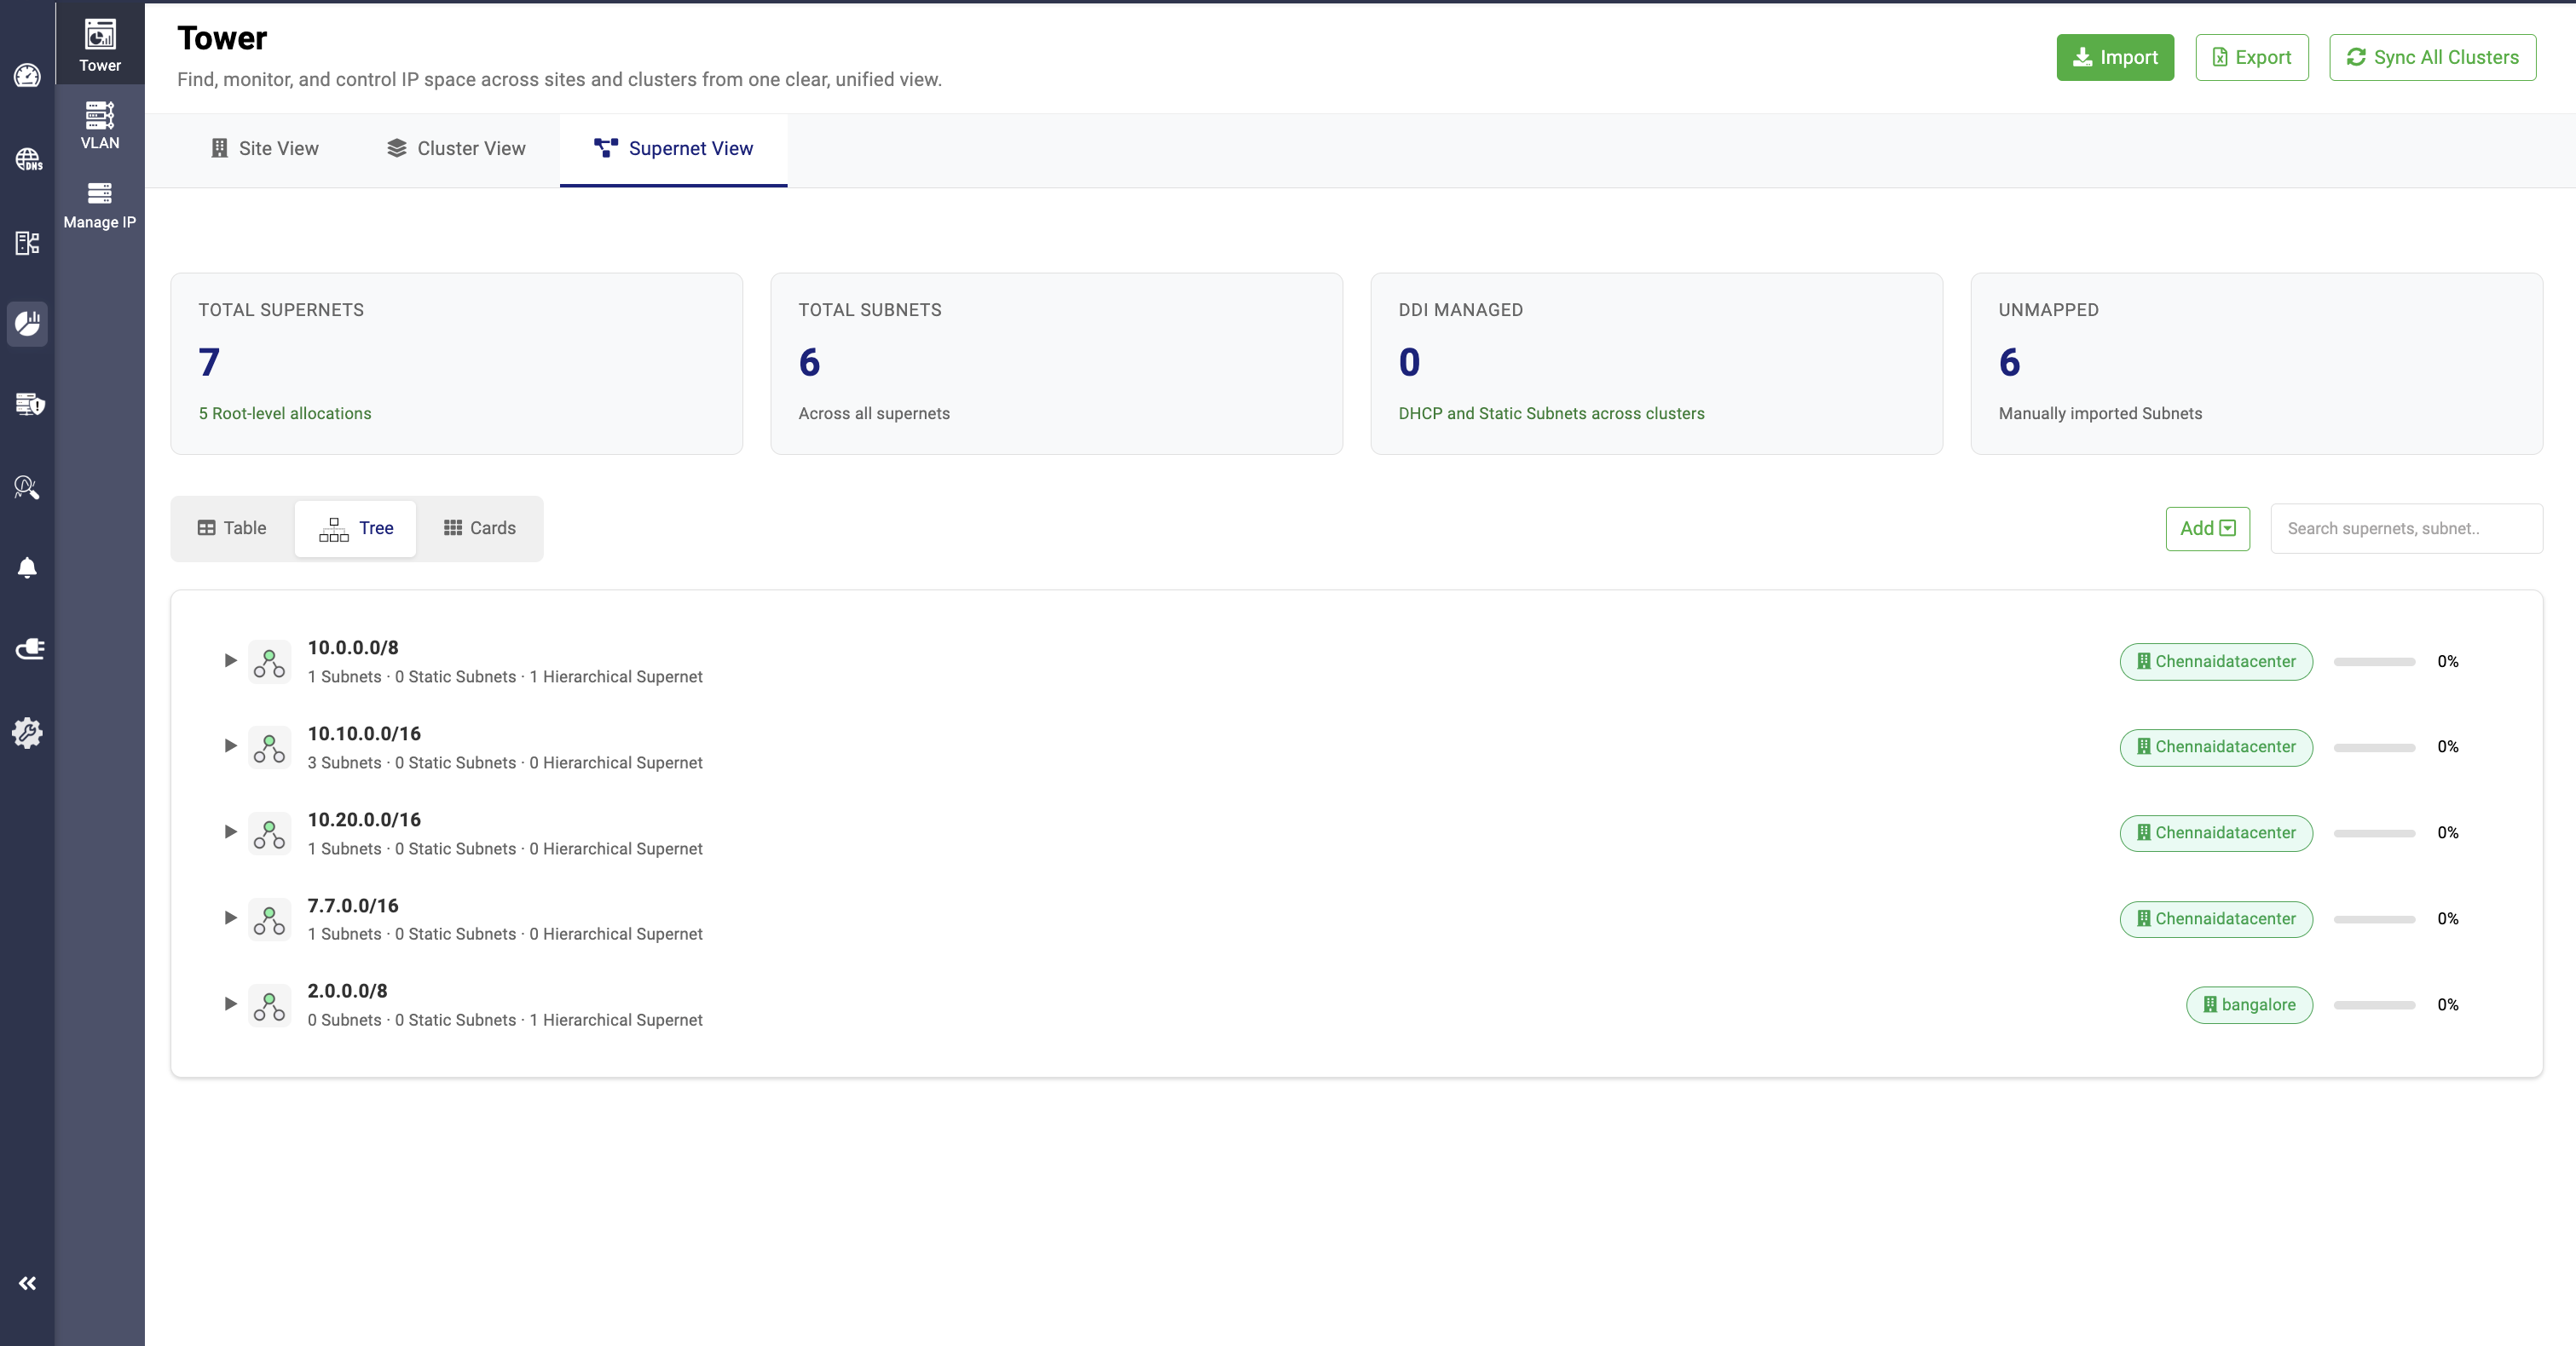2576x1346 pixels.
Task: Open the DNS globe icon in sidebar
Action: click(x=27, y=159)
